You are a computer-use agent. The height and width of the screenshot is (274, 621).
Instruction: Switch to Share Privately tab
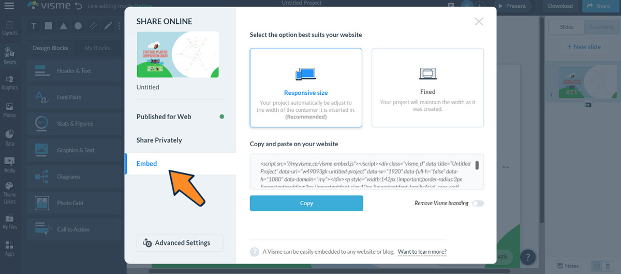tap(159, 140)
